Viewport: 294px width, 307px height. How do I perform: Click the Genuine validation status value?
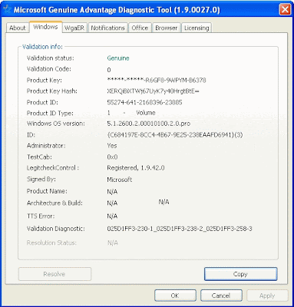tap(118, 58)
